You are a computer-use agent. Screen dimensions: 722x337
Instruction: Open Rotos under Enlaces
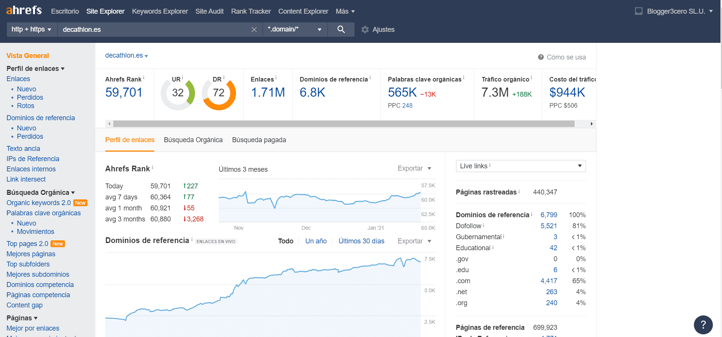click(x=25, y=106)
